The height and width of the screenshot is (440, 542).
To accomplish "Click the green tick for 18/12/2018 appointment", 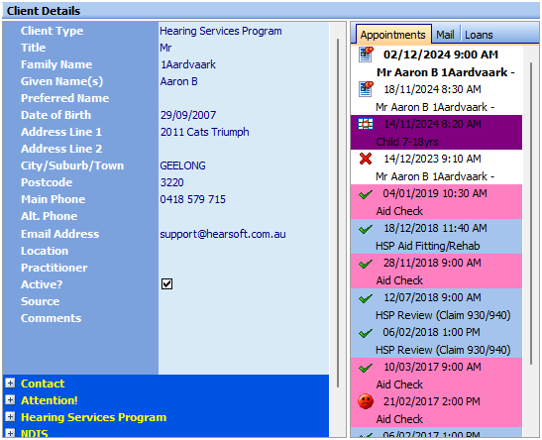I will [x=366, y=229].
